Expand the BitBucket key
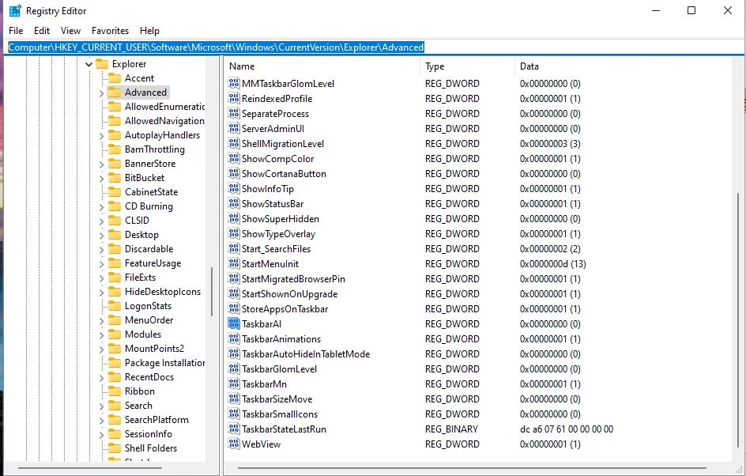 click(x=101, y=179)
